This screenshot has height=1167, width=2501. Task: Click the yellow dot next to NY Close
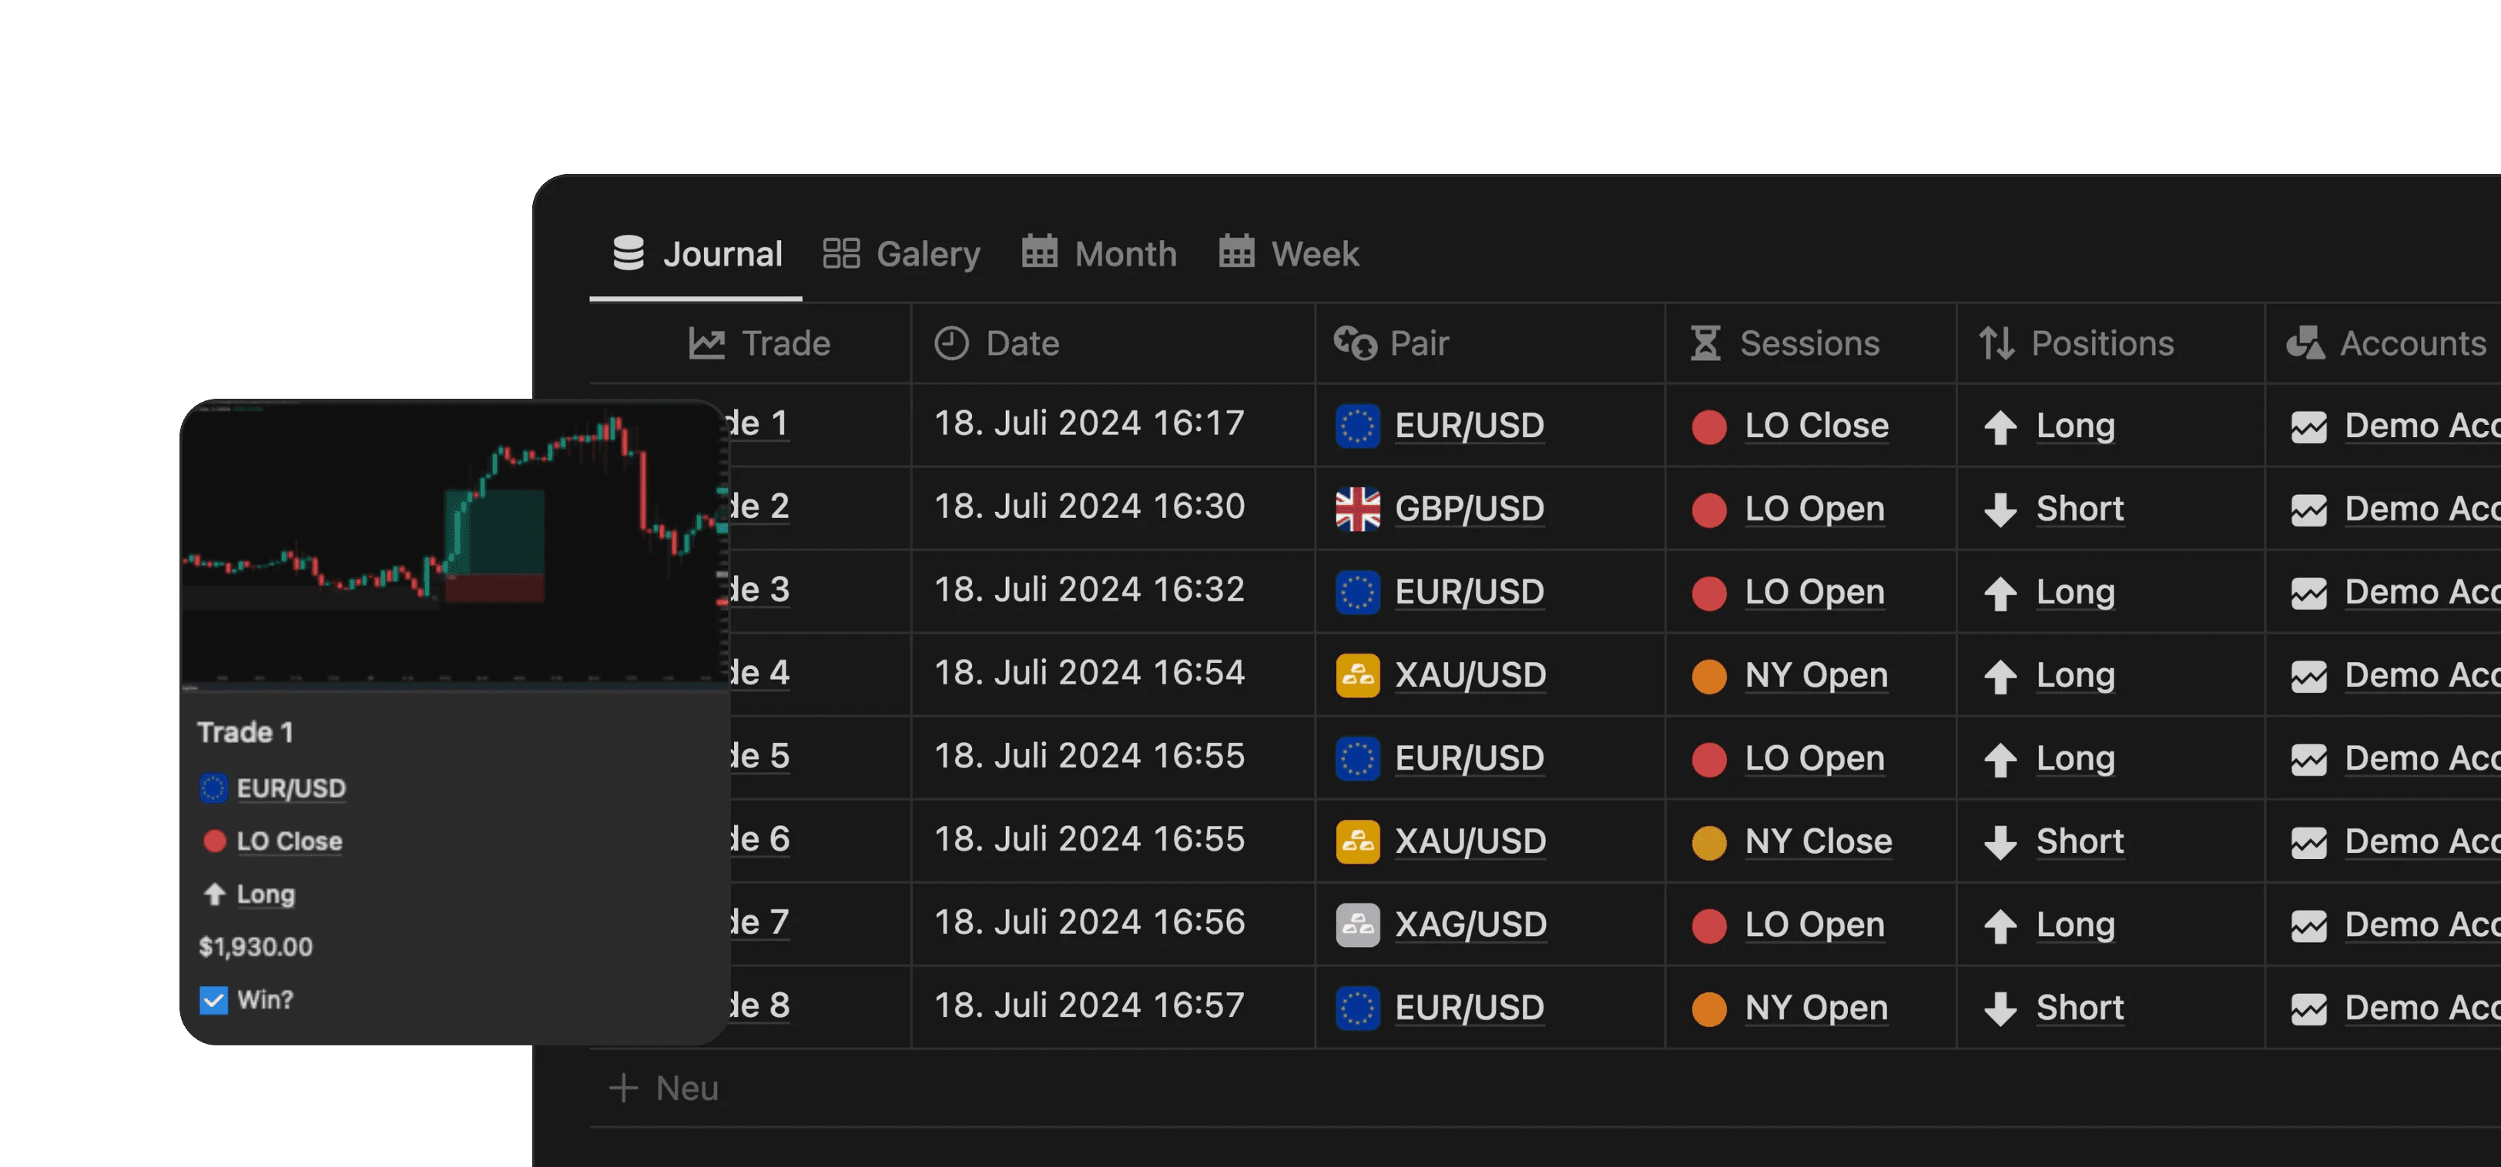tap(1708, 843)
